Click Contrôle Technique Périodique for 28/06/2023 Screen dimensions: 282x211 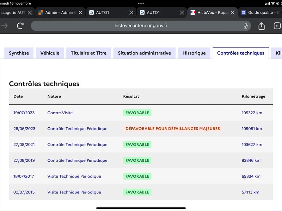77,129
